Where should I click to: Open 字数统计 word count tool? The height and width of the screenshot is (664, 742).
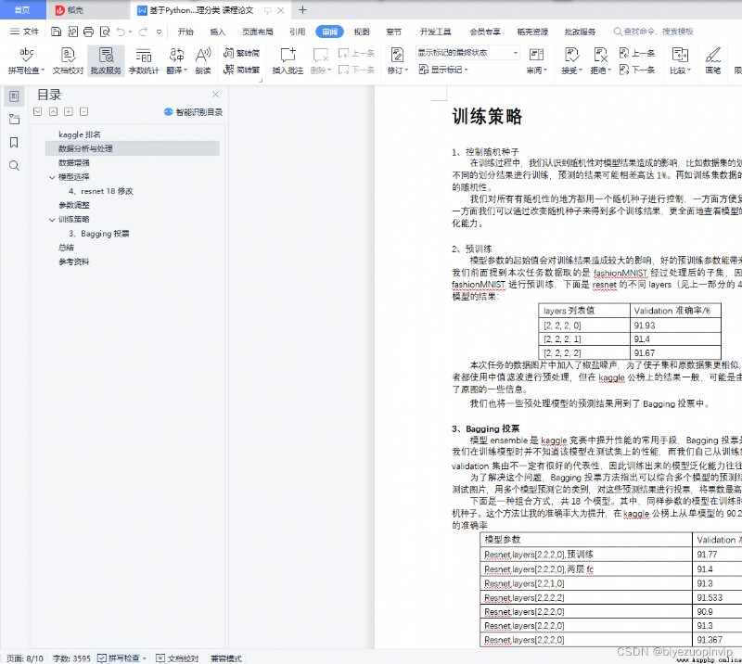[144, 61]
